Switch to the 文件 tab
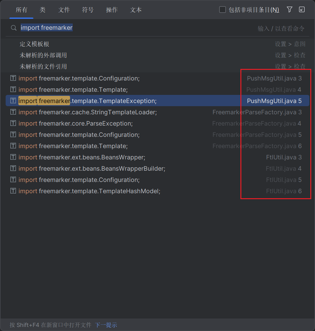This screenshot has height=331, width=315. [x=64, y=10]
